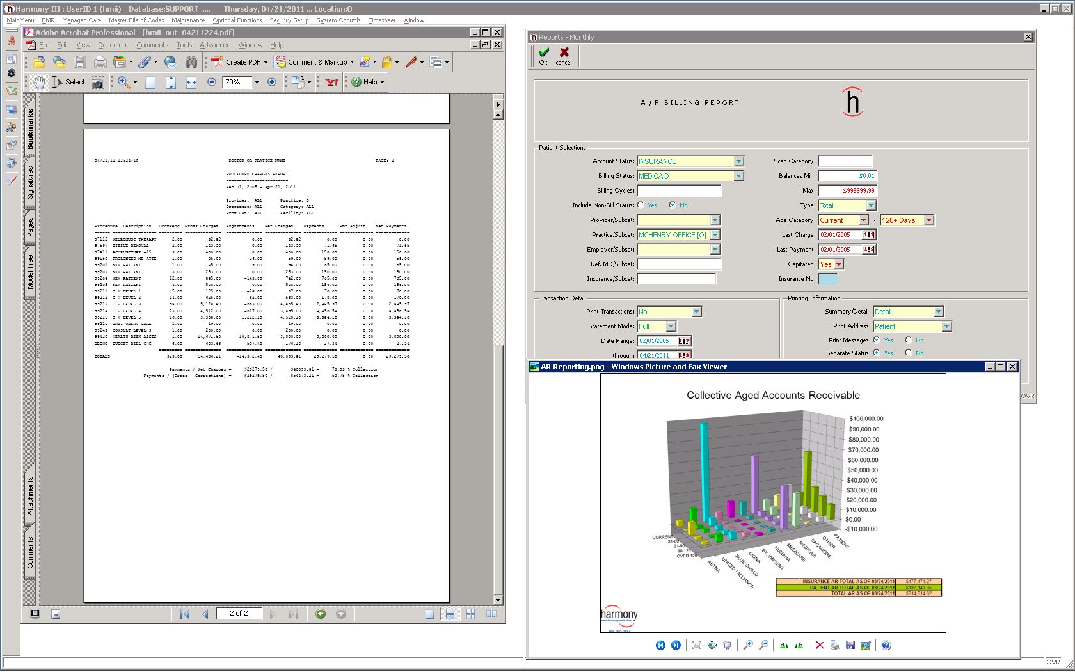The height and width of the screenshot is (672, 1075).
Task: Click the zoom out minus button in Acrobat
Action: [212, 82]
